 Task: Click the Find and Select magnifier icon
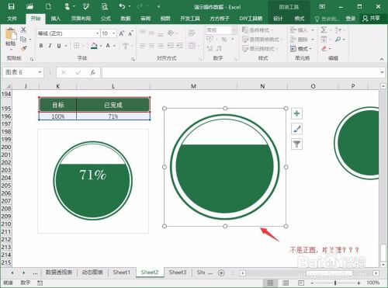coord(338,40)
